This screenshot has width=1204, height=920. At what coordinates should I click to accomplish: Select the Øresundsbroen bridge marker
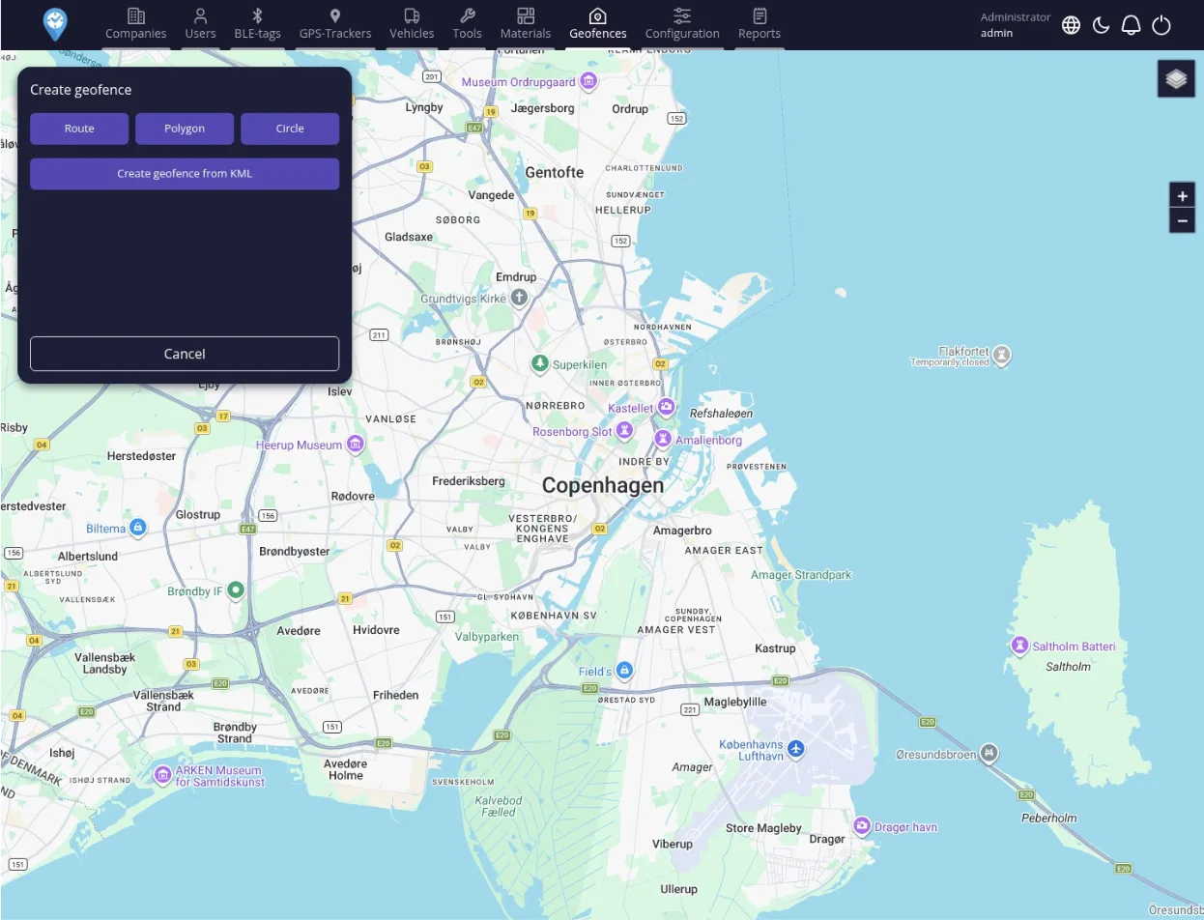click(988, 753)
